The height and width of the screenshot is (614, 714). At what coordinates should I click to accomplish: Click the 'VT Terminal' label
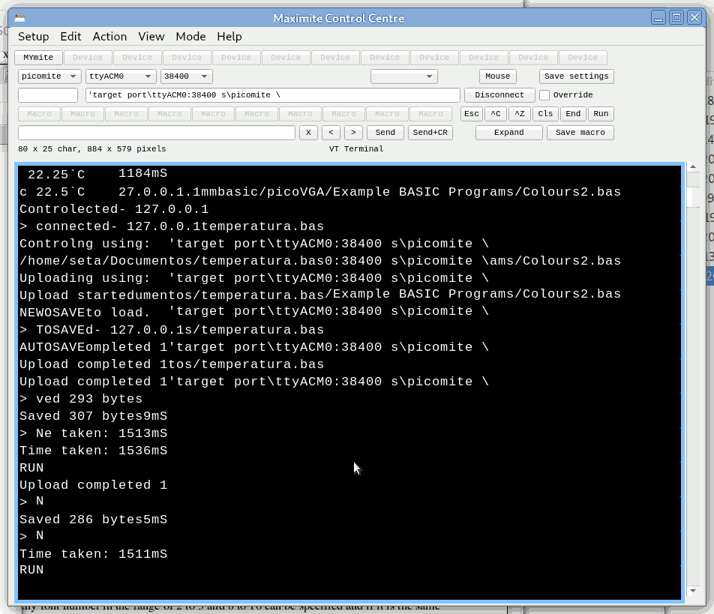tap(356, 149)
